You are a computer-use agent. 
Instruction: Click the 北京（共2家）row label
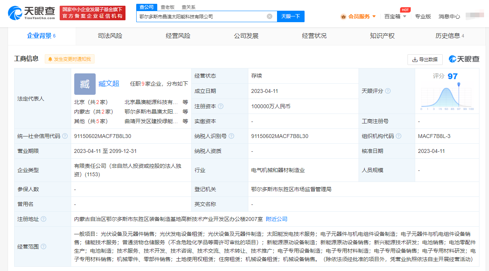[91, 102]
